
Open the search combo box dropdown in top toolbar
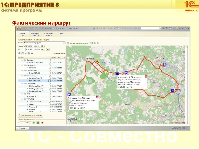[160, 28]
